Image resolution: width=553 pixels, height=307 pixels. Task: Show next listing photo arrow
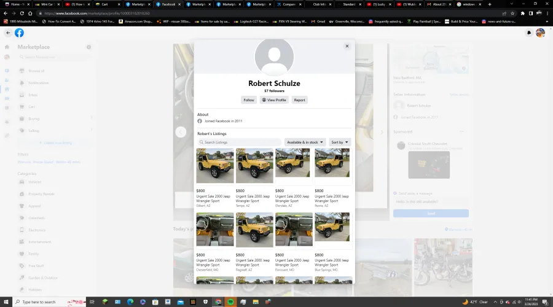pyautogui.click(x=382, y=132)
